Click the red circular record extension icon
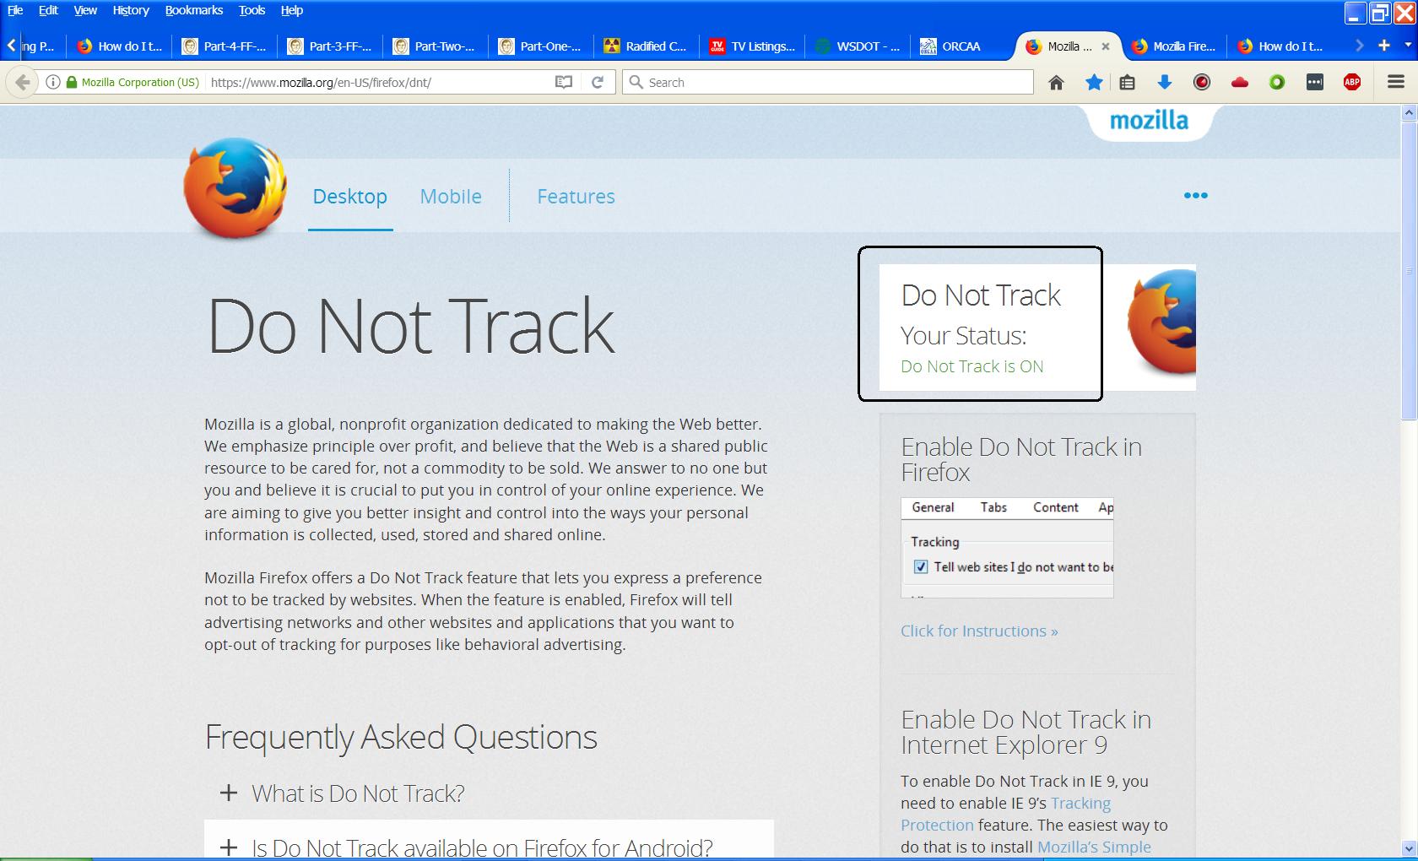This screenshot has height=861, width=1418. (x=1202, y=82)
